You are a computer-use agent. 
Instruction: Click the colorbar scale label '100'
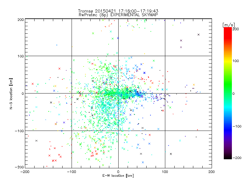click(x=236, y=61)
